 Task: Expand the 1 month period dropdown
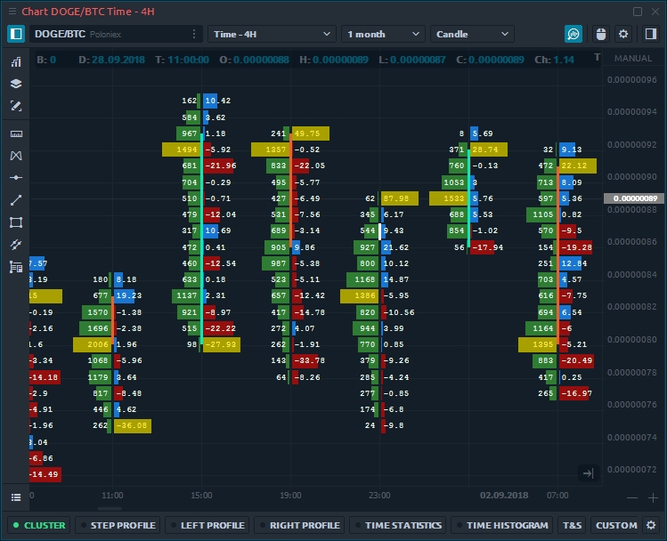pyautogui.click(x=383, y=34)
